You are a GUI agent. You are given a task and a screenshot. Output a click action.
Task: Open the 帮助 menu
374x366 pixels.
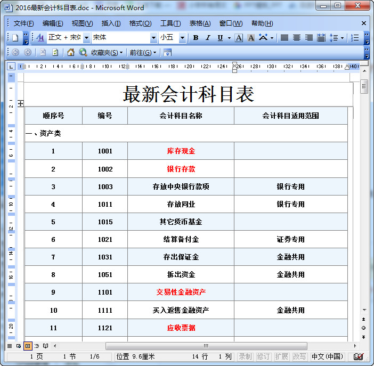(x=262, y=23)
